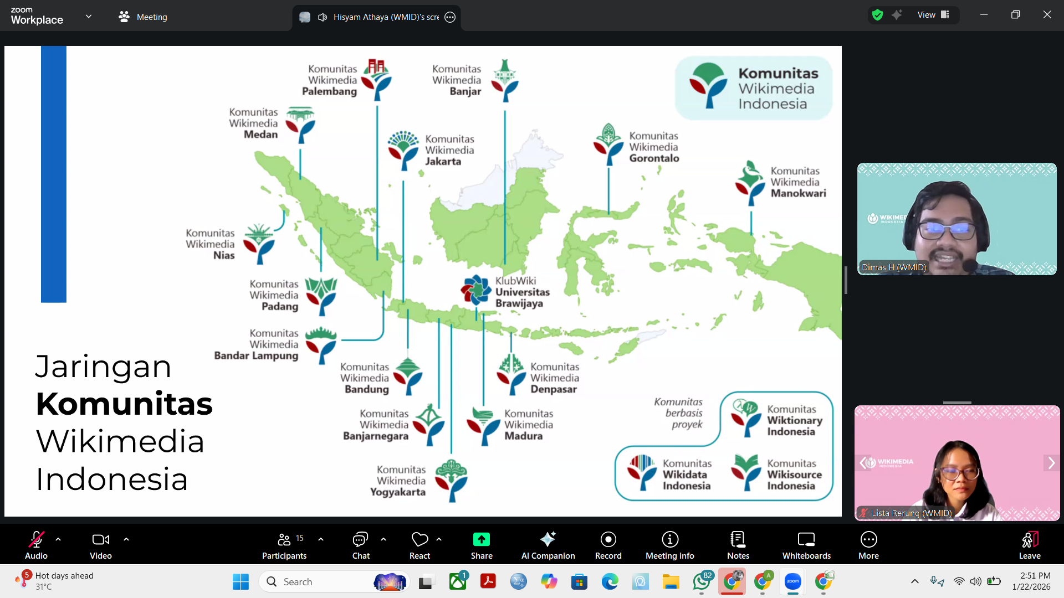
Task: Open More meeting options
Action: 868,544
